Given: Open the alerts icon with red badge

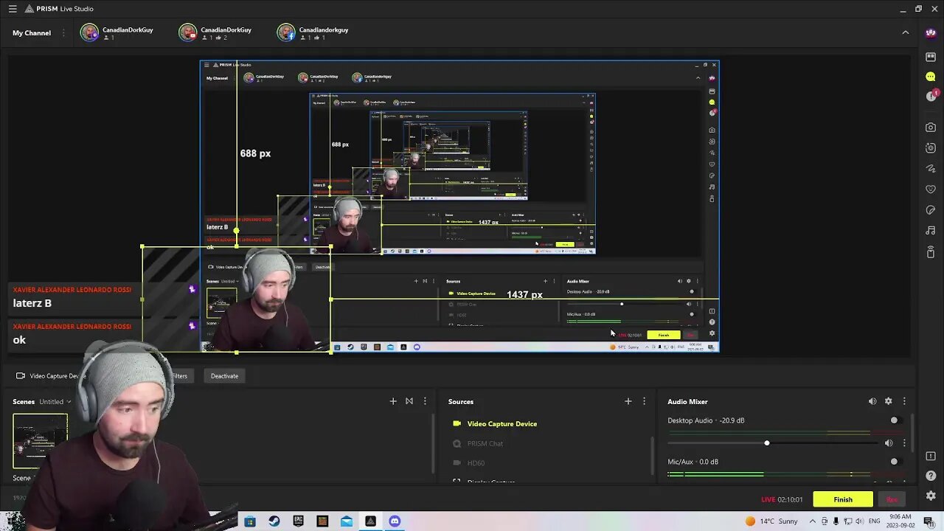Looking at the screenshot, I should (931, 96).
